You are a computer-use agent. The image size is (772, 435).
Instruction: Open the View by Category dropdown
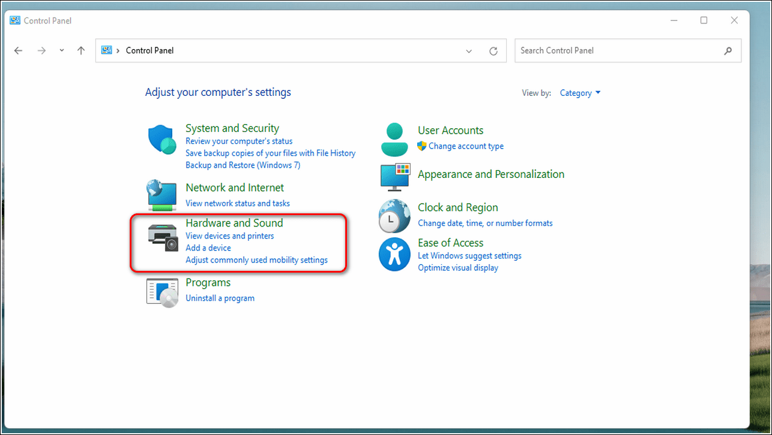[x=580, y=93]
